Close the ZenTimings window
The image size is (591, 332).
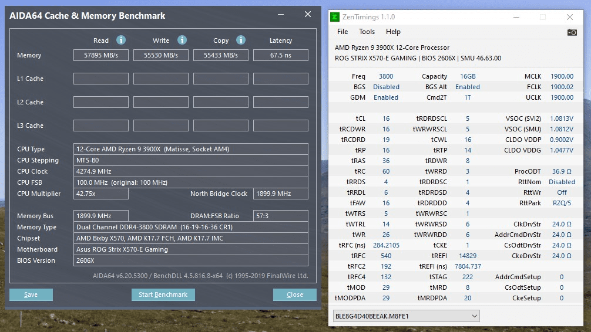[569, 17]
